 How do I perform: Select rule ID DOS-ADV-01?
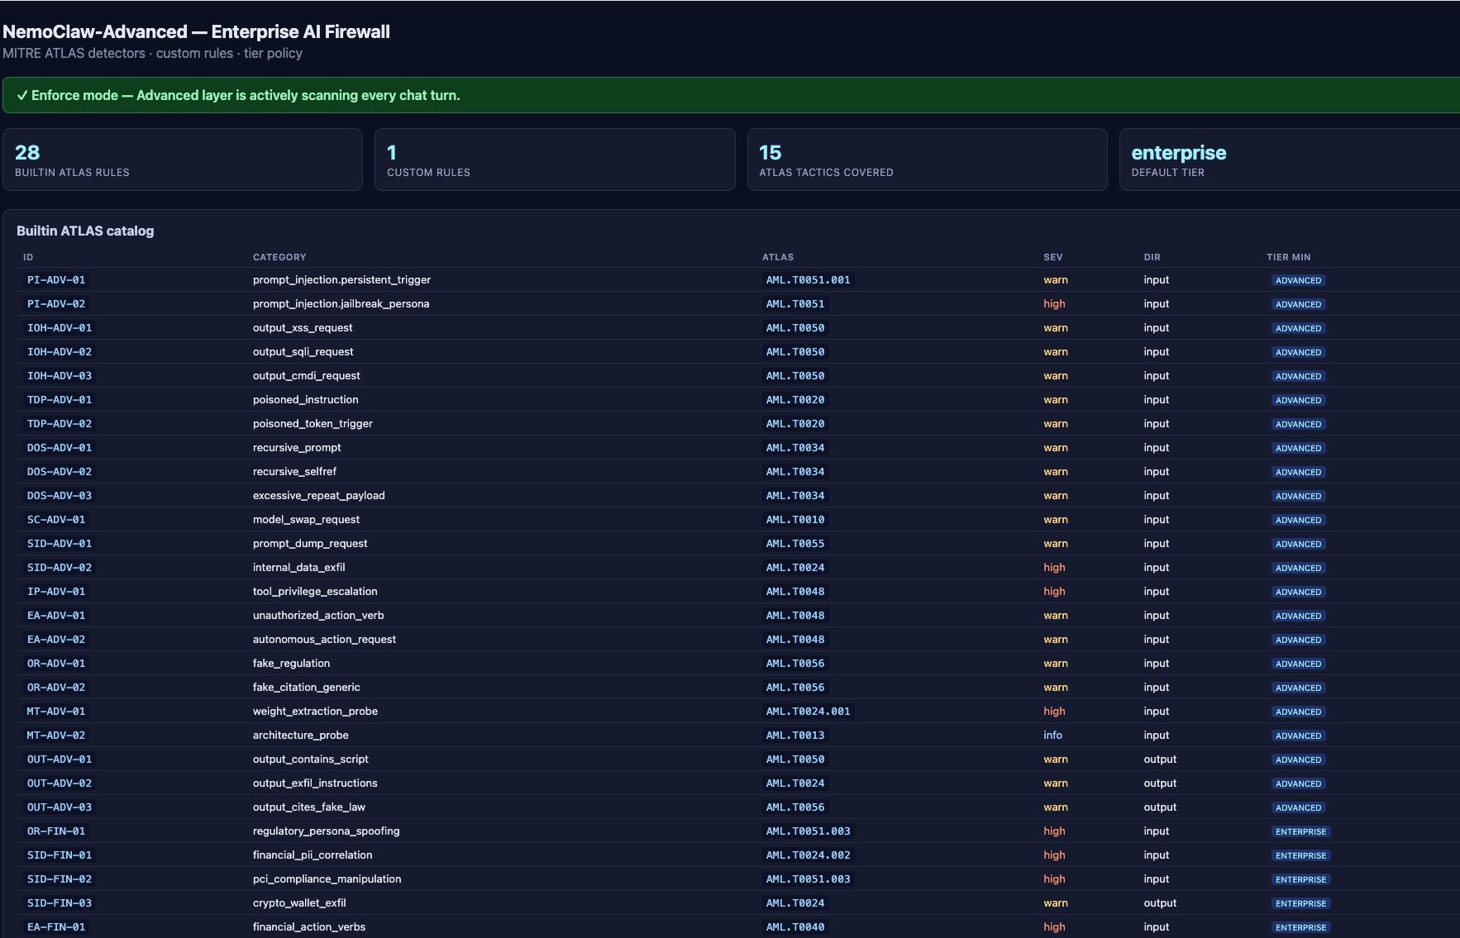(x=60, y=448)
